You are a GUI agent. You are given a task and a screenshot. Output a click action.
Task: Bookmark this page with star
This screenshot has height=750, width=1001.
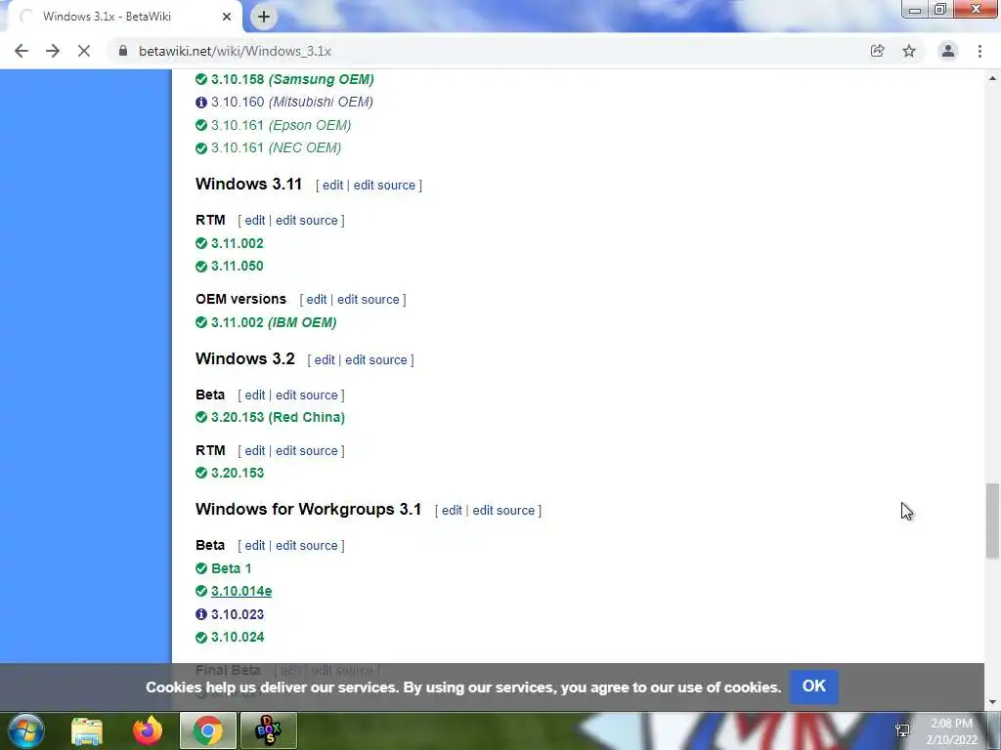(x=909, y=51)
